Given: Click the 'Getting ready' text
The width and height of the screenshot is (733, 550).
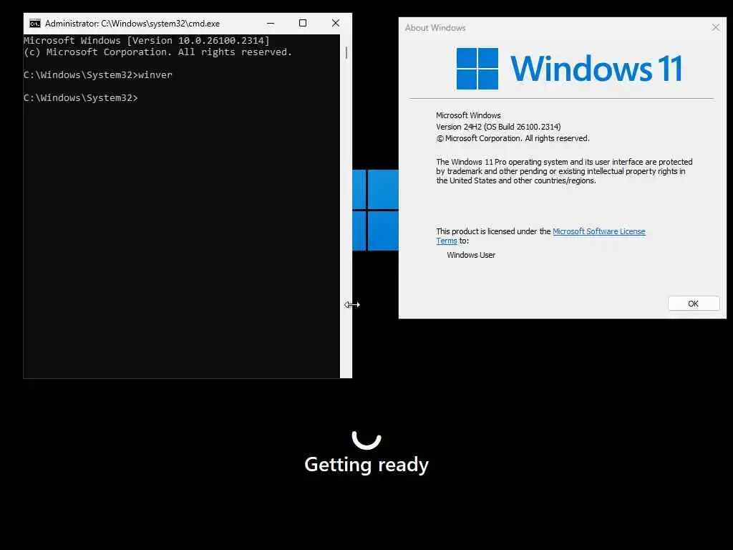Looking at the screenshot, I should 366,464.
